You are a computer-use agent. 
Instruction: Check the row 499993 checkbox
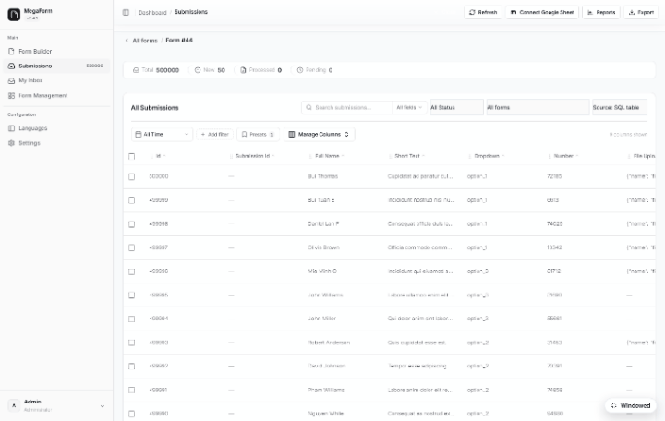click(x=132, y=343)
